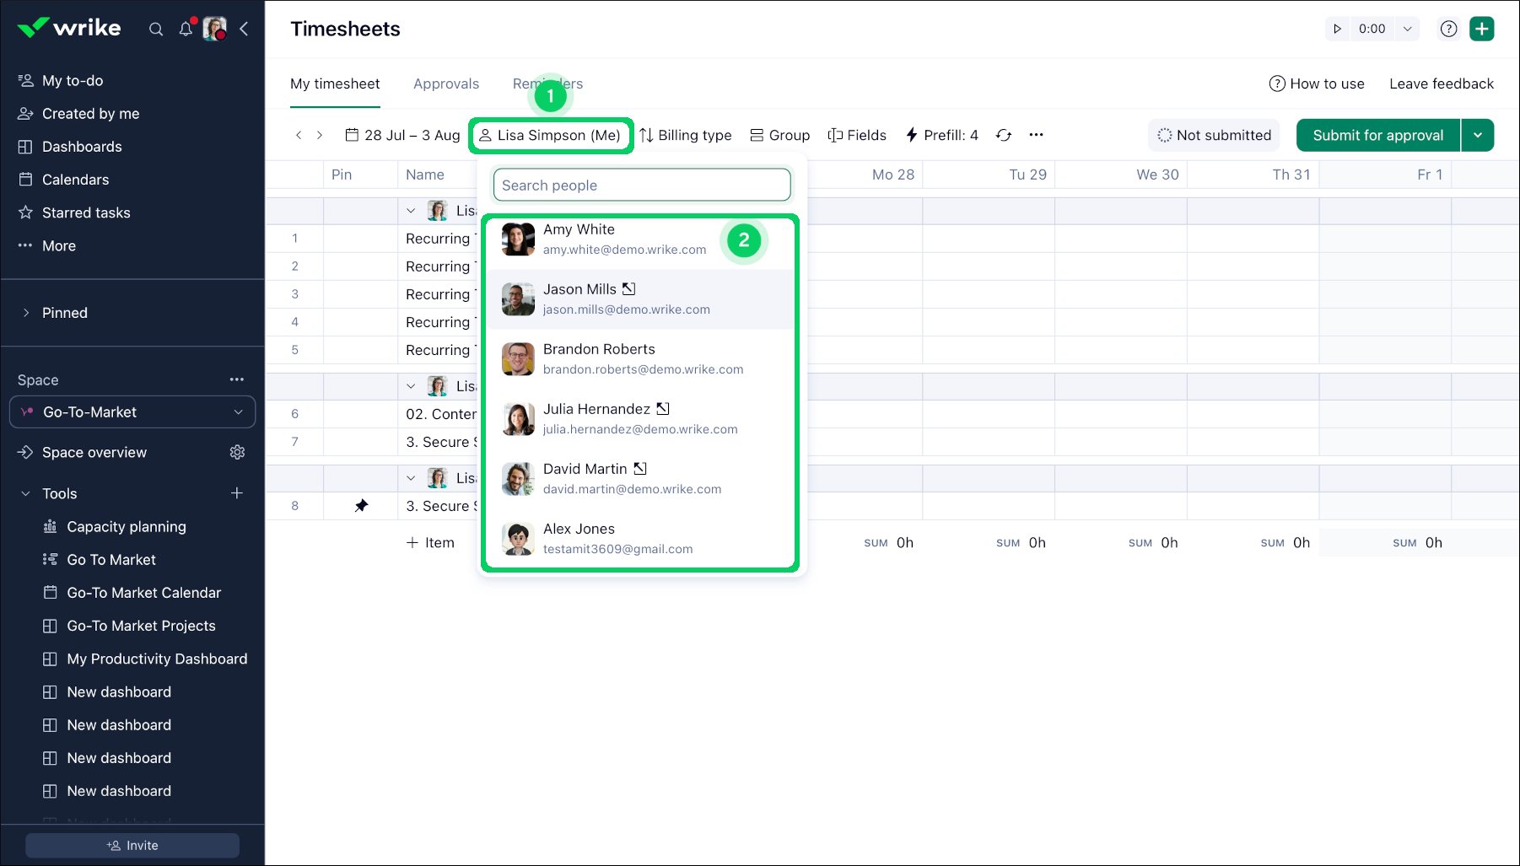
Task: Click the Search people field
Action: pos(642,186)
